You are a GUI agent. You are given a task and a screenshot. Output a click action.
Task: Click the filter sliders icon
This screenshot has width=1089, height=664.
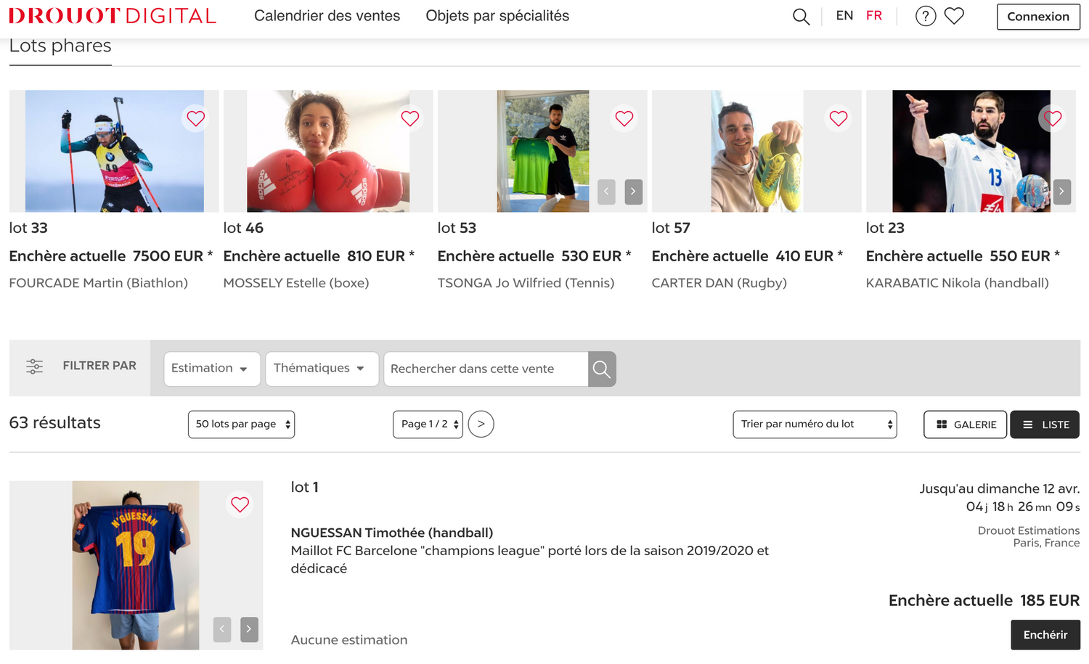(x=35, y=366)
